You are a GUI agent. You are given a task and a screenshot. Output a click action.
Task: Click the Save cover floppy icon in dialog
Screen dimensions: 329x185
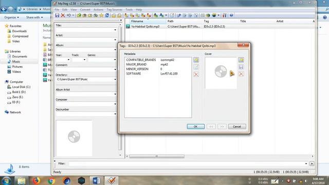click(x=241, y=67)
